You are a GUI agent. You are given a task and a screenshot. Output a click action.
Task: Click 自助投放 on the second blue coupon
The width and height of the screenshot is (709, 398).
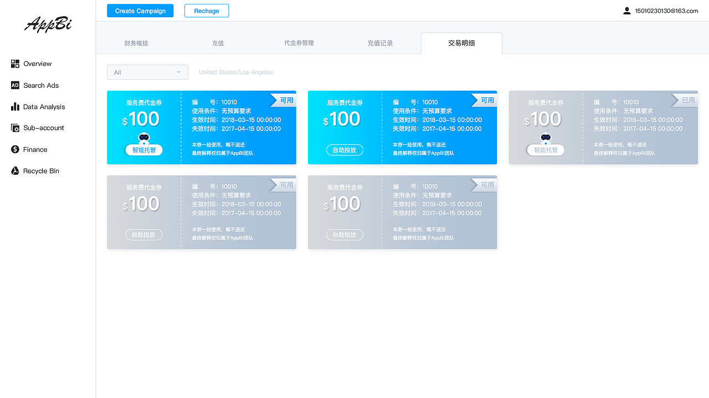coord(345,150)
